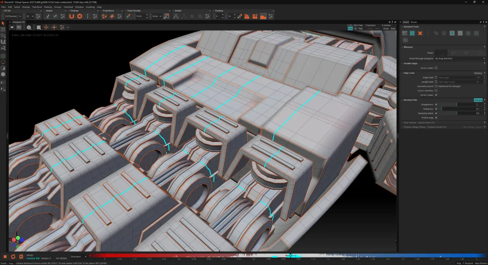Select the cut seams tool icon
Viewport: 488px width, 265px height.
(x=47, y=16)
